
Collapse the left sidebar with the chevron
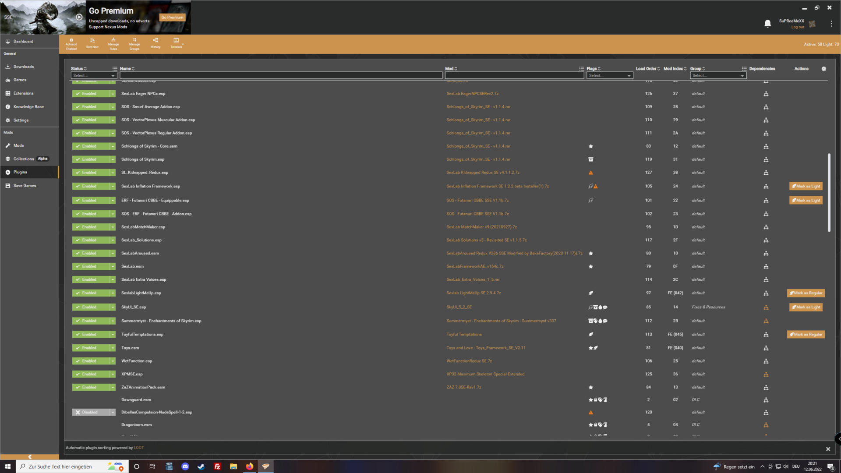click(30, 457)
